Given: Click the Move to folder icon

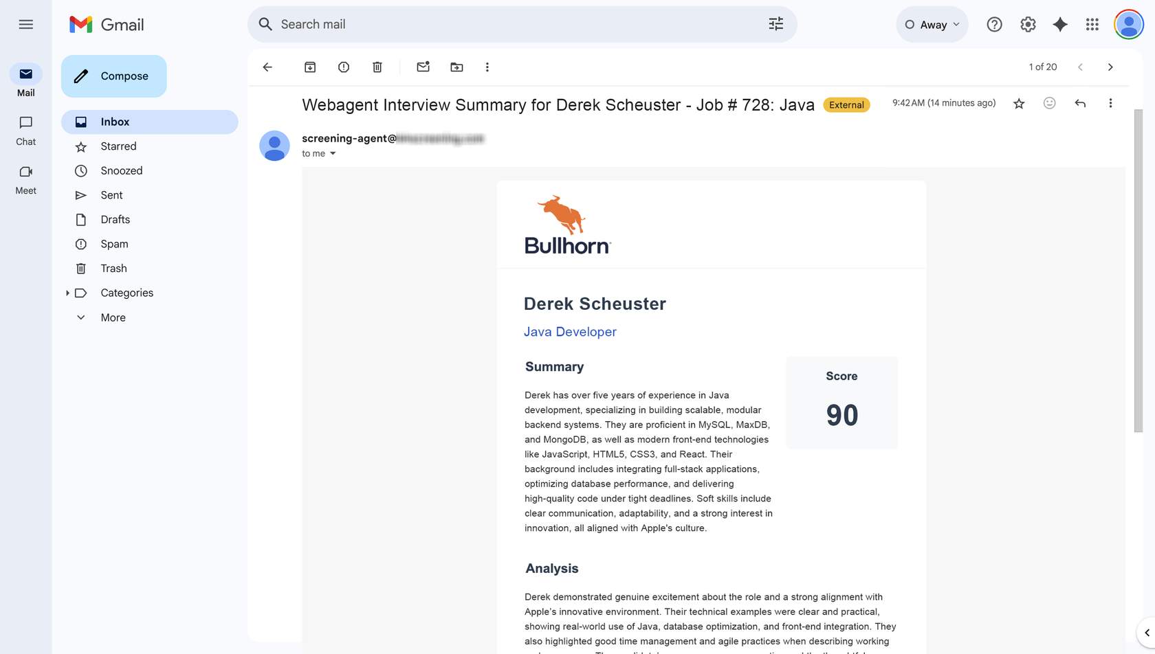Looking at the screenshot, I should [x=456, y=67].
